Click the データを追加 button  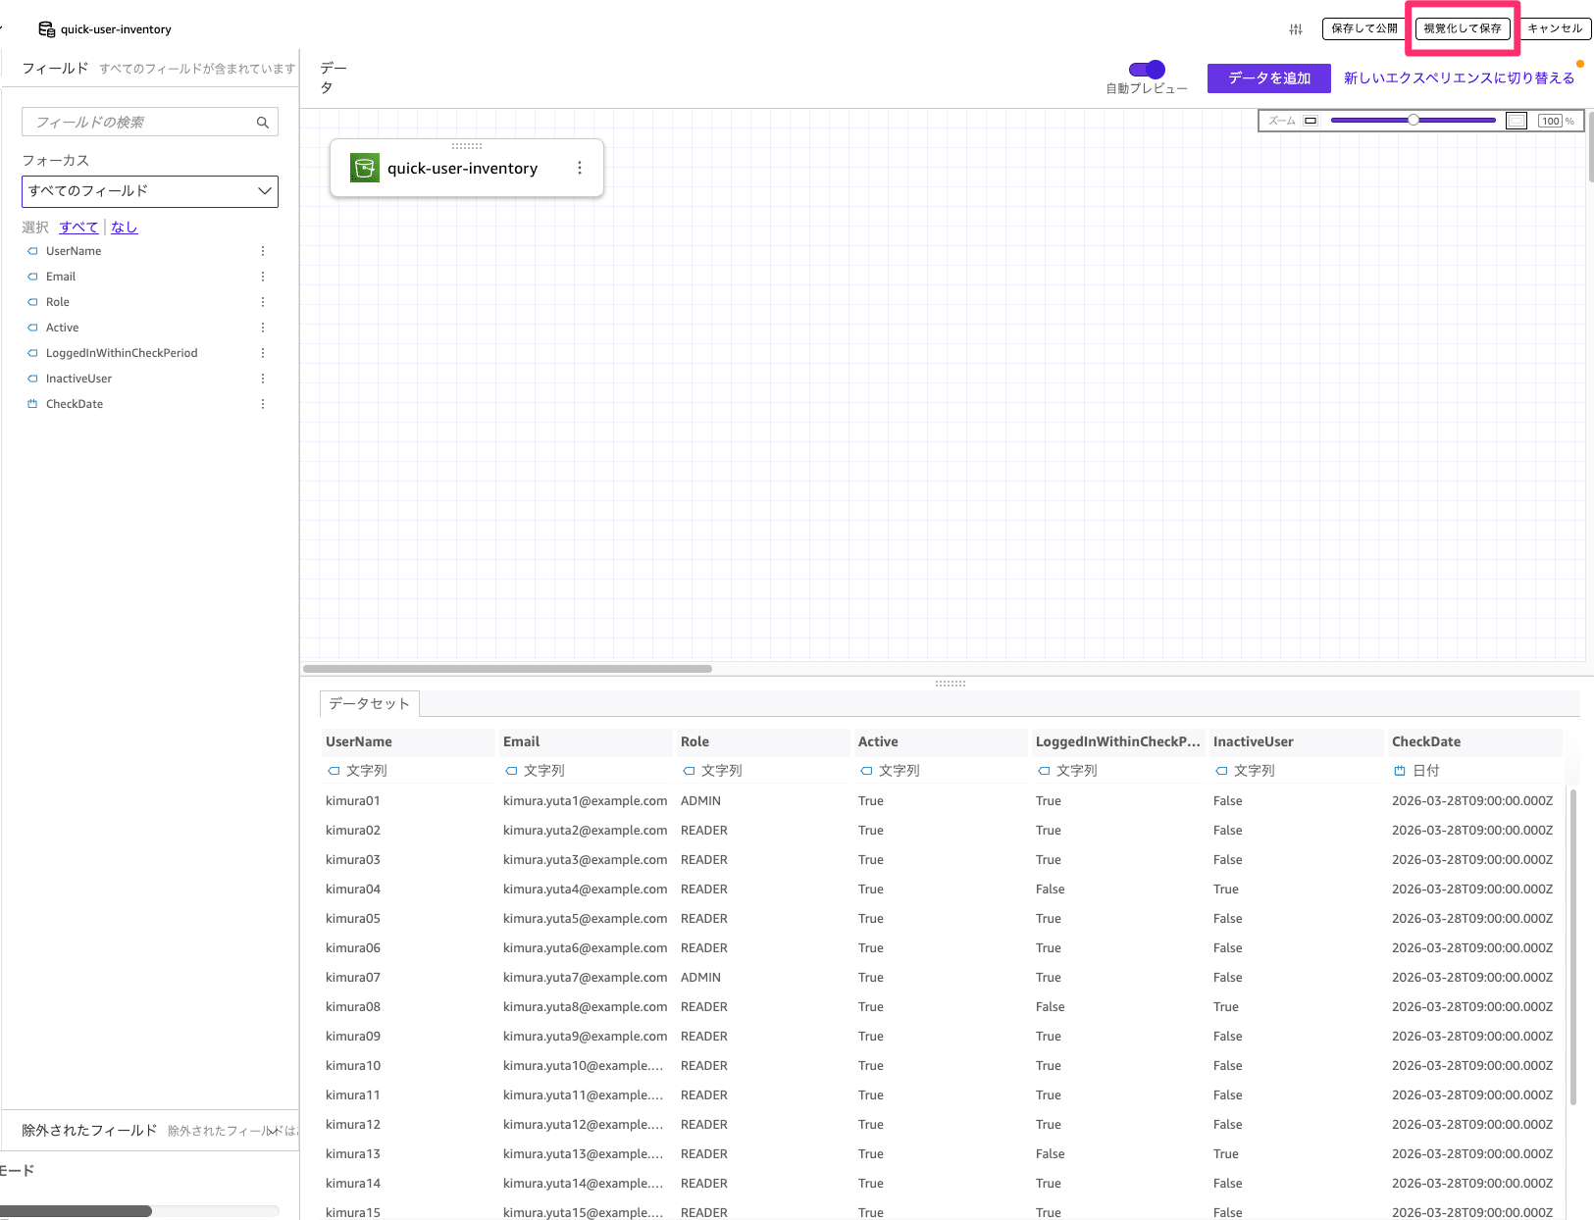1268,77
